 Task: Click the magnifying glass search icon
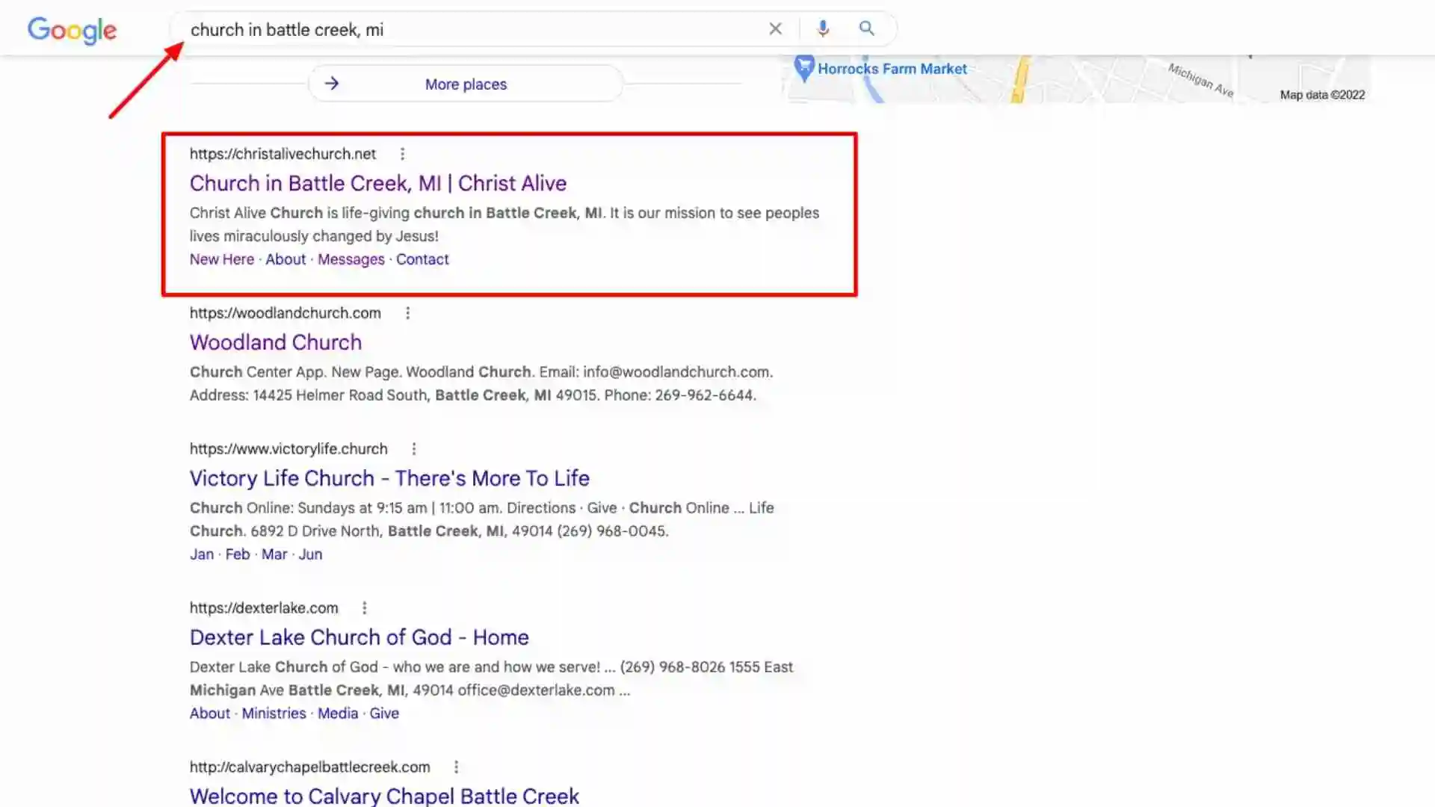[866, 28]
